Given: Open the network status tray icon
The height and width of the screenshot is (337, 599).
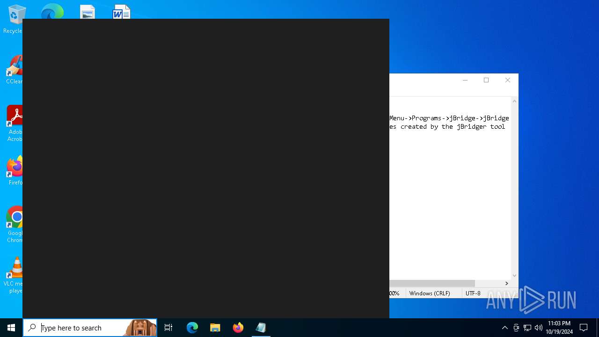Looking at the screenshot, I should tap(527, 328).
